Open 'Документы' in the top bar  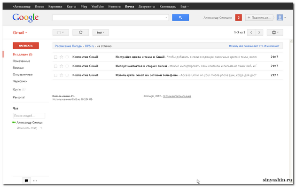tap(147, 7)
